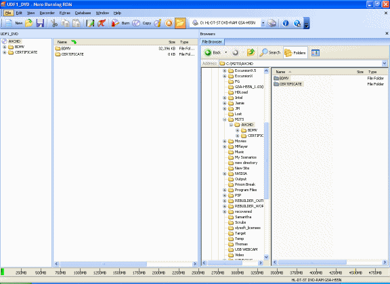The image size is (390, 284).
Task: Click the green arrow sort icon beside Name
Action: tap(74, 42)
